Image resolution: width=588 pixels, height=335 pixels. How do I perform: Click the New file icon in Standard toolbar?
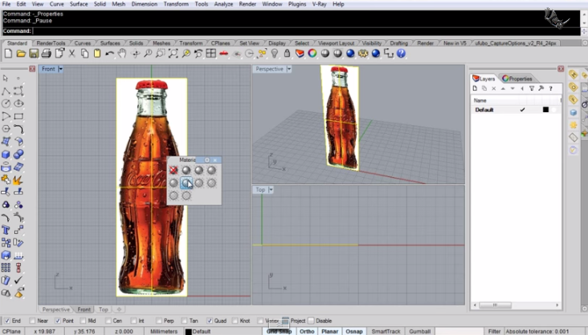(x=8, y=54)
